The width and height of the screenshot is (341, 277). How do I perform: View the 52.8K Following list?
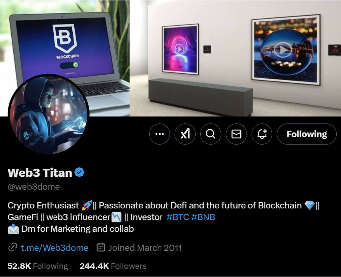click(x=38, y=266)
